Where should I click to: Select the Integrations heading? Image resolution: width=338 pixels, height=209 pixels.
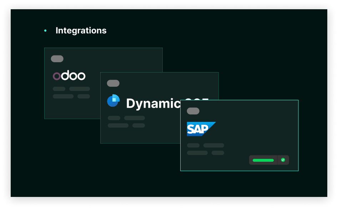(81, 31)
